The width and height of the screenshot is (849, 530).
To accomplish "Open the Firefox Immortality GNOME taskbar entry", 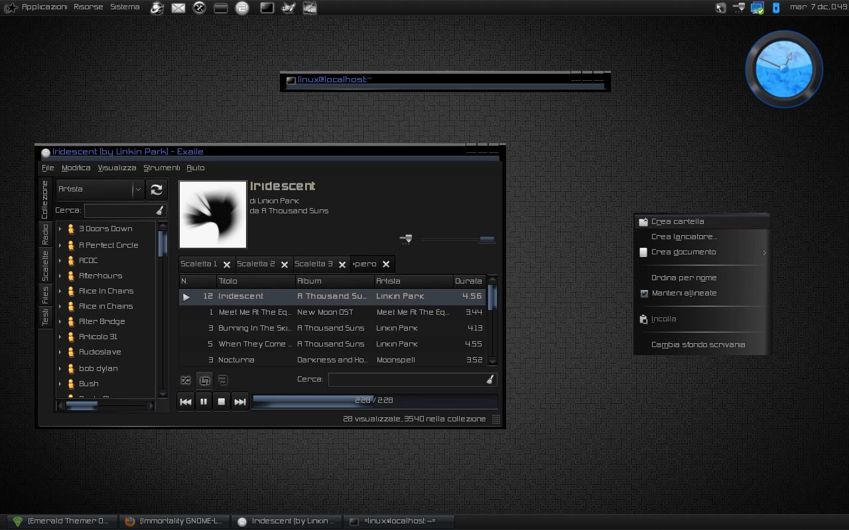I will click(x=174, y=521).
